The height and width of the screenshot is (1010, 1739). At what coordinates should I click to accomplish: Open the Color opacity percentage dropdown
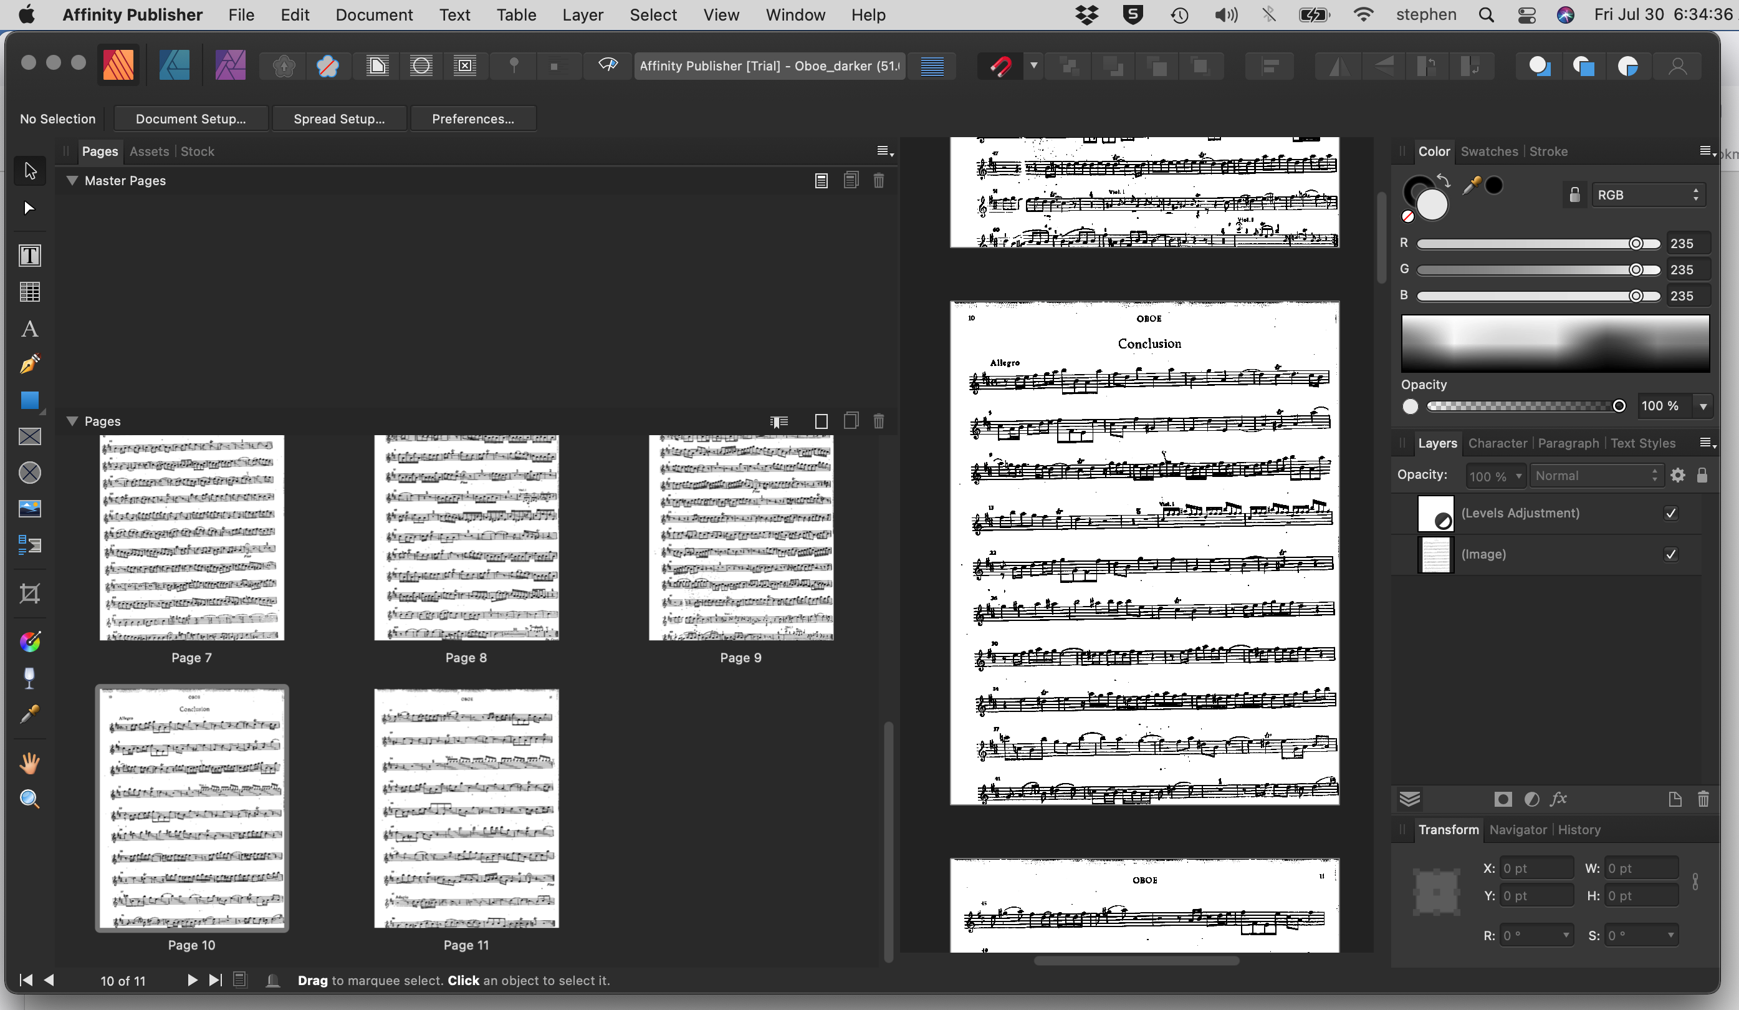1703,406
